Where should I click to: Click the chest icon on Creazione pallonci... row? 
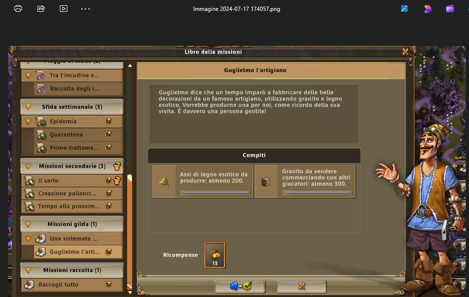pos(108,193)
